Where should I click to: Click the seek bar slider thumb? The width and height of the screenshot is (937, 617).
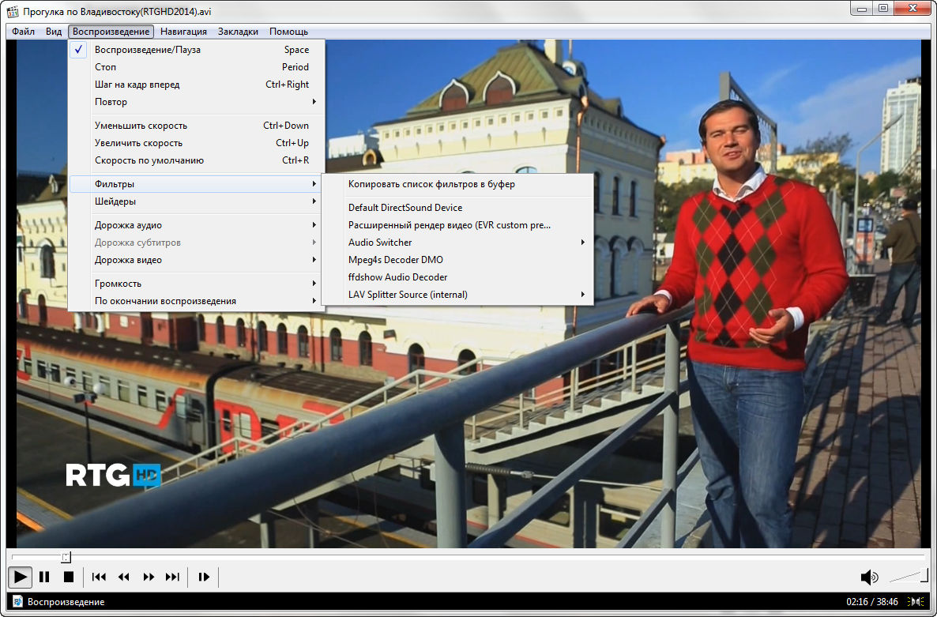[x=66, y=558]
